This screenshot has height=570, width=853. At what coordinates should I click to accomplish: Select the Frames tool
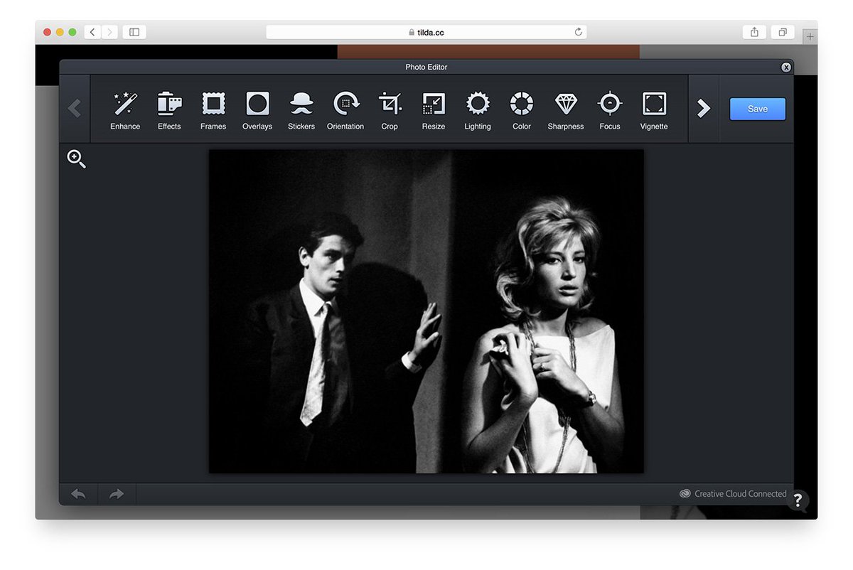[x=213, y=110]
